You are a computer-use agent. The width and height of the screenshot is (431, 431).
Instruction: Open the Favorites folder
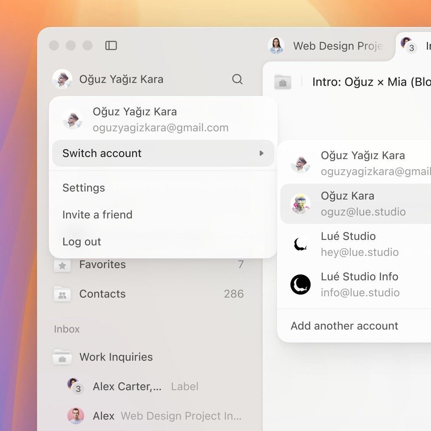(x=149, y=265)
